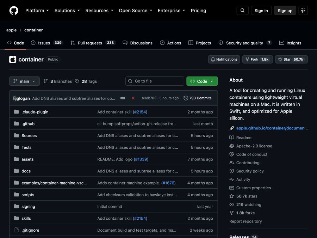Click the .gitignore file icon
The height and width of the screenshot is (238, 317).
coord(16,230)
